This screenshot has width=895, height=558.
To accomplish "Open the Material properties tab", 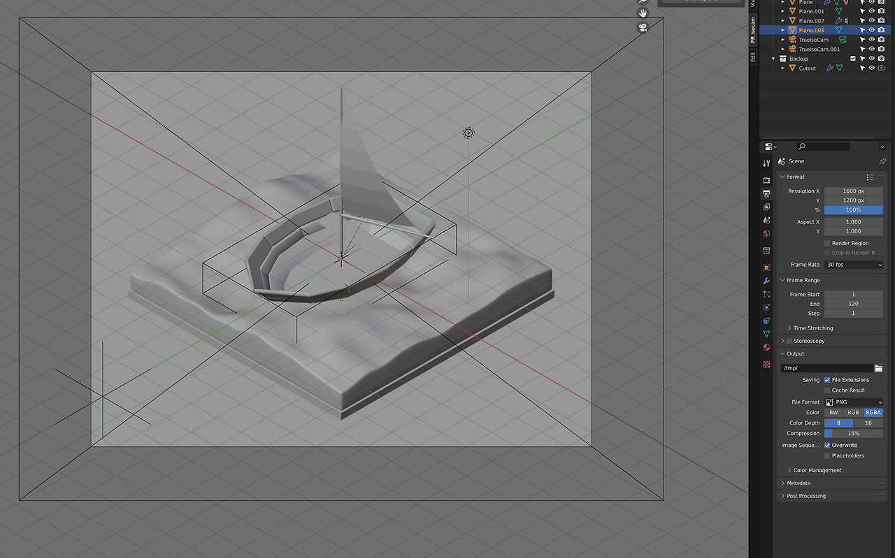I will click(766, 347).
